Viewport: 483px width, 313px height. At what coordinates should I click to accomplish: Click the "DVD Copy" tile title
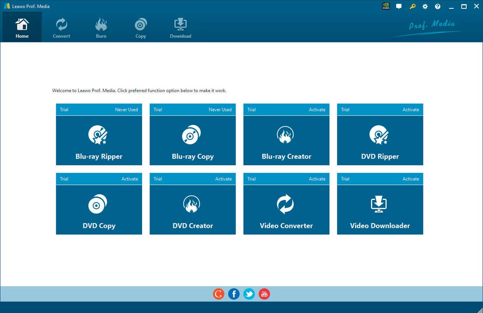click(99, 226)
